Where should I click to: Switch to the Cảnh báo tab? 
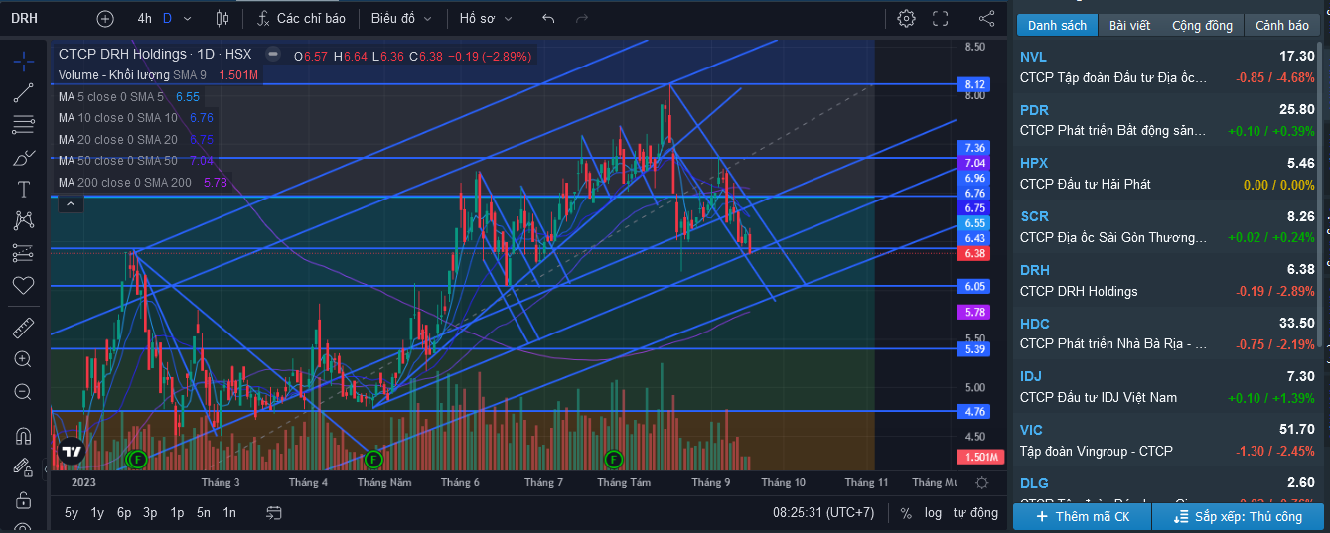1282,26
